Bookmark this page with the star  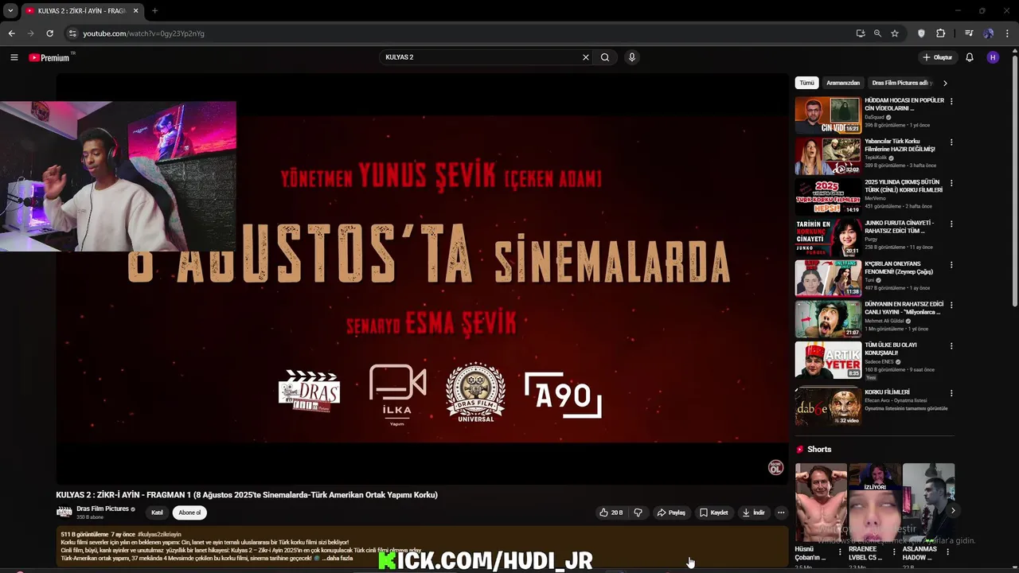tap(895, 33)
